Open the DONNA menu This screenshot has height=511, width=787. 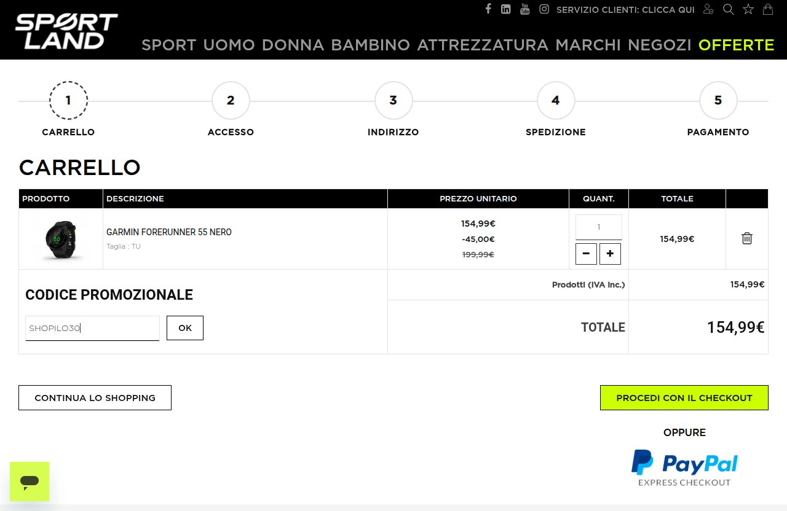point(293,45)
